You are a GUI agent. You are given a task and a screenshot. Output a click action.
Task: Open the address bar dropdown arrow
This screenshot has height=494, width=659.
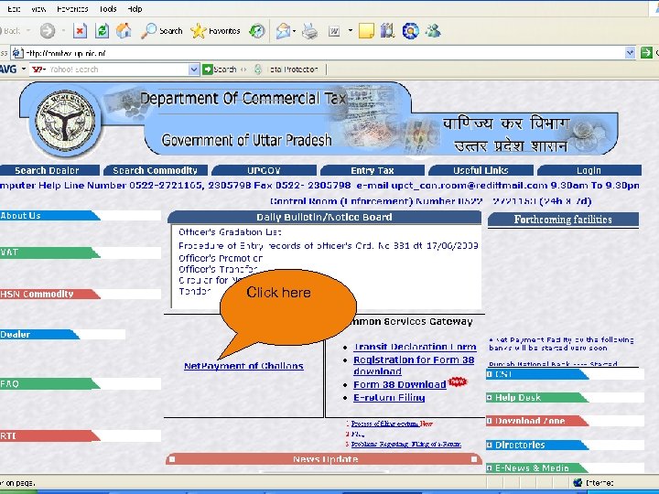click(x=630, y=52)
